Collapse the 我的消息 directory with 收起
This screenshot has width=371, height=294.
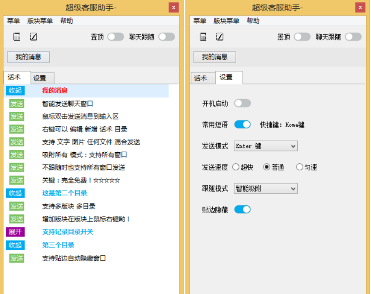coord(15,91)
